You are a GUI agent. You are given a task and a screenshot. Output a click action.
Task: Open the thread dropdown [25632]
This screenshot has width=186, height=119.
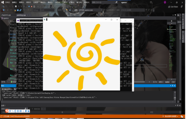132,10
